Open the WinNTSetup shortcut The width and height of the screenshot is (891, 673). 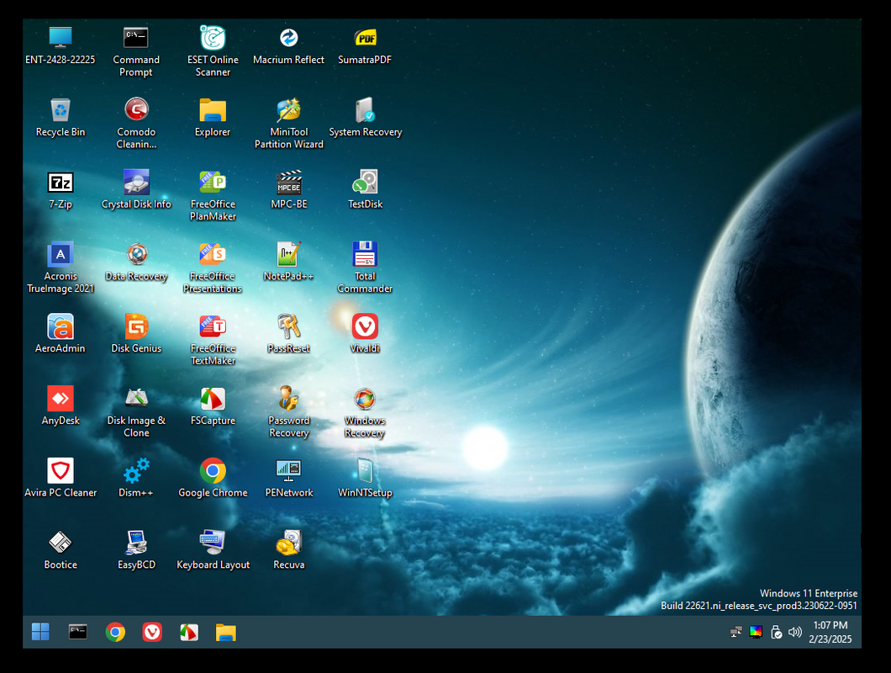click(x=365, y=471)
